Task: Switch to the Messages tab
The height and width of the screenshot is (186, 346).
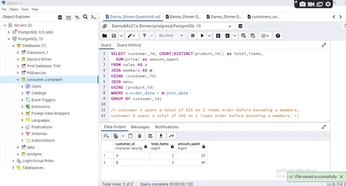Action: pos(140,127)
